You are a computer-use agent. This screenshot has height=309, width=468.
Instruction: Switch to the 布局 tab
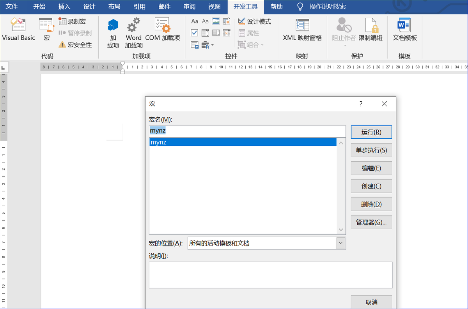(x=114, y=7)
